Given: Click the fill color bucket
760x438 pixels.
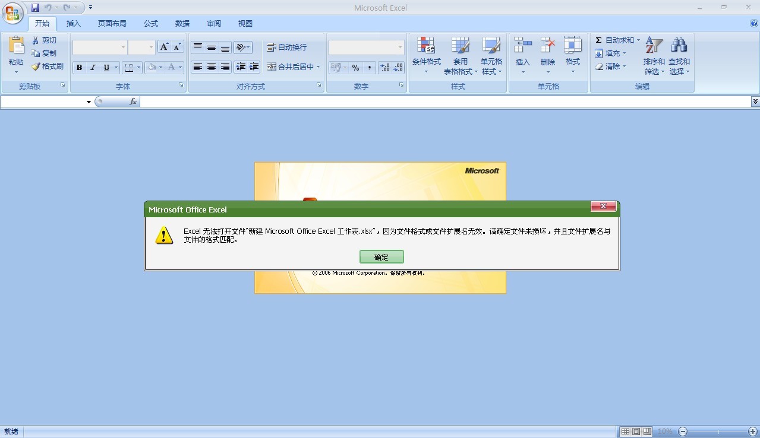Looking at the screenshot, I should (x=152, y=68).
